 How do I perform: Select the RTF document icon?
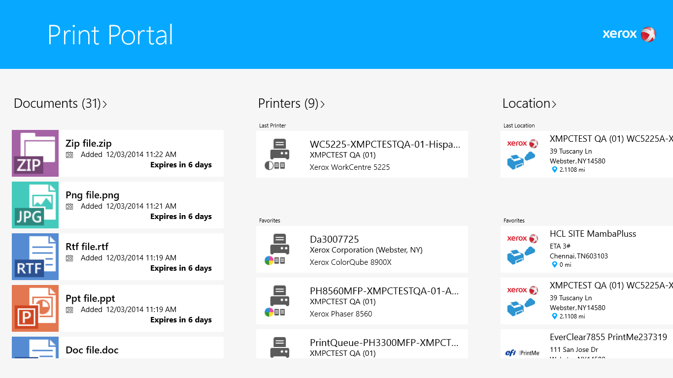click(x=35, y=256)
